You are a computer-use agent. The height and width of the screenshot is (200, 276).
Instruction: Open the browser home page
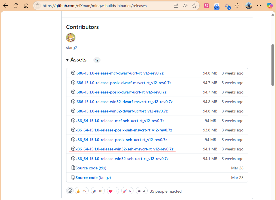(x=26, y=6)
